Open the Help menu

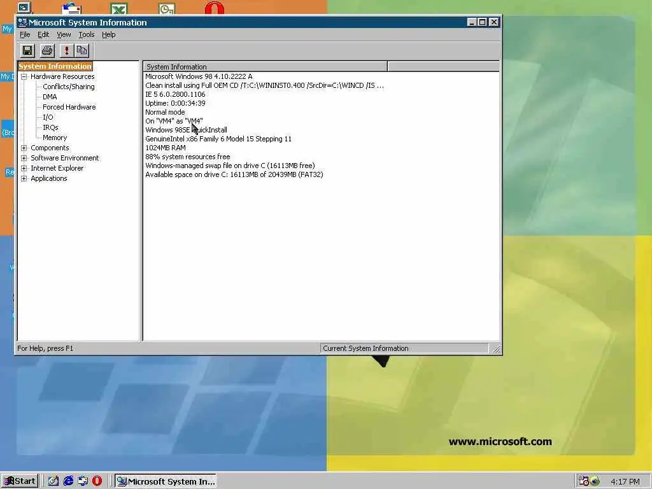tap(108, 34)
